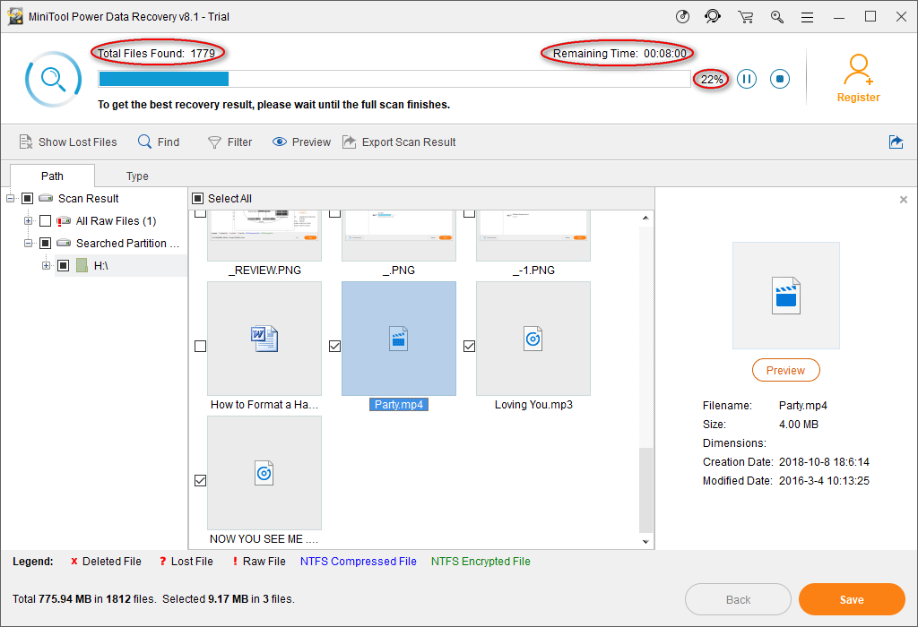The width and height of the screenshot is (918, 627).
Task: Select the _-1.PNG thumbnail
Action: 533,236
